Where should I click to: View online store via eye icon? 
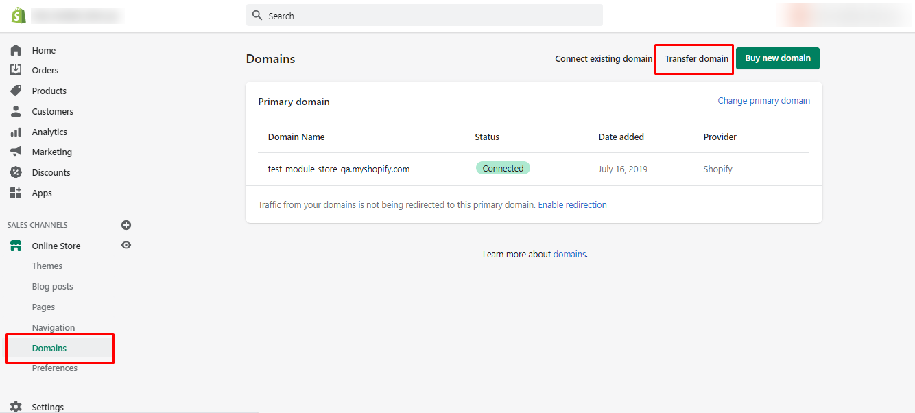coord(126,245)
